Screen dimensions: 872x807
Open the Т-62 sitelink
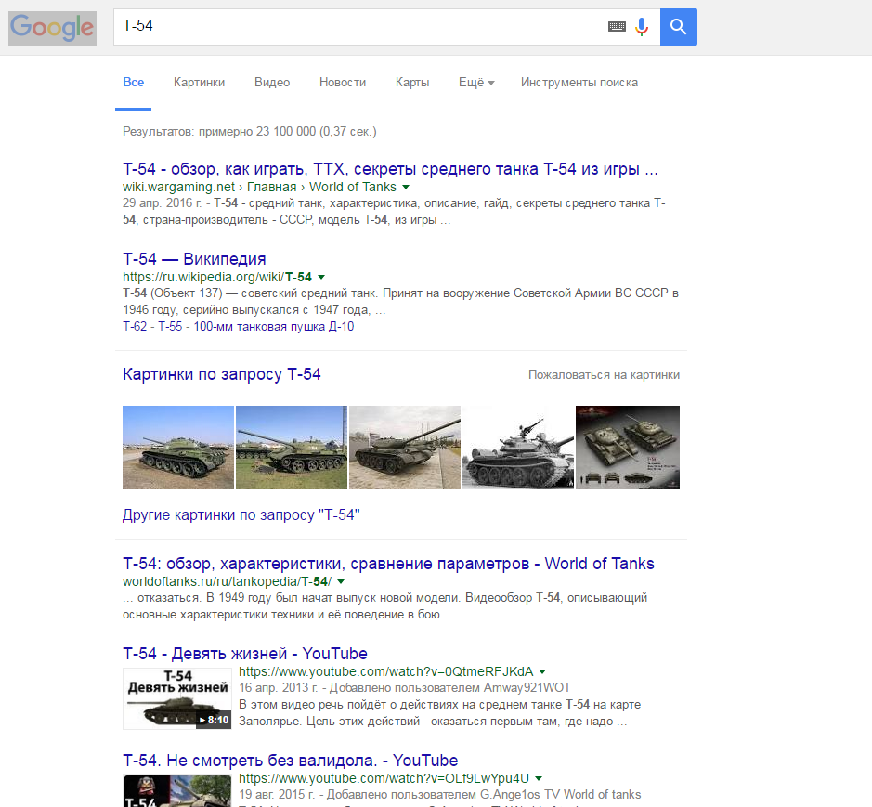tap(135, 327)
